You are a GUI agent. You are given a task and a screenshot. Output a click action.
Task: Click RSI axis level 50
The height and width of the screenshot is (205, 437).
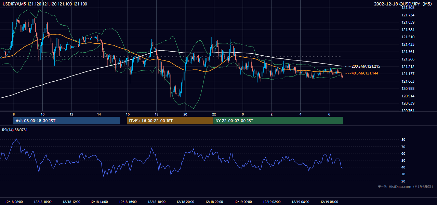pos(403,160)
